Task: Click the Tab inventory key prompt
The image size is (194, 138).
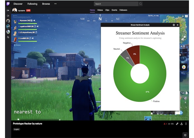Action: (183, 93)
